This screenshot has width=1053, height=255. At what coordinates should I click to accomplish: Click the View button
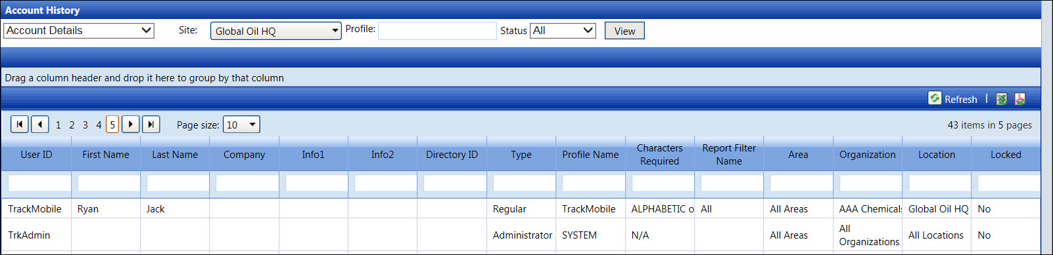[624, 31]
